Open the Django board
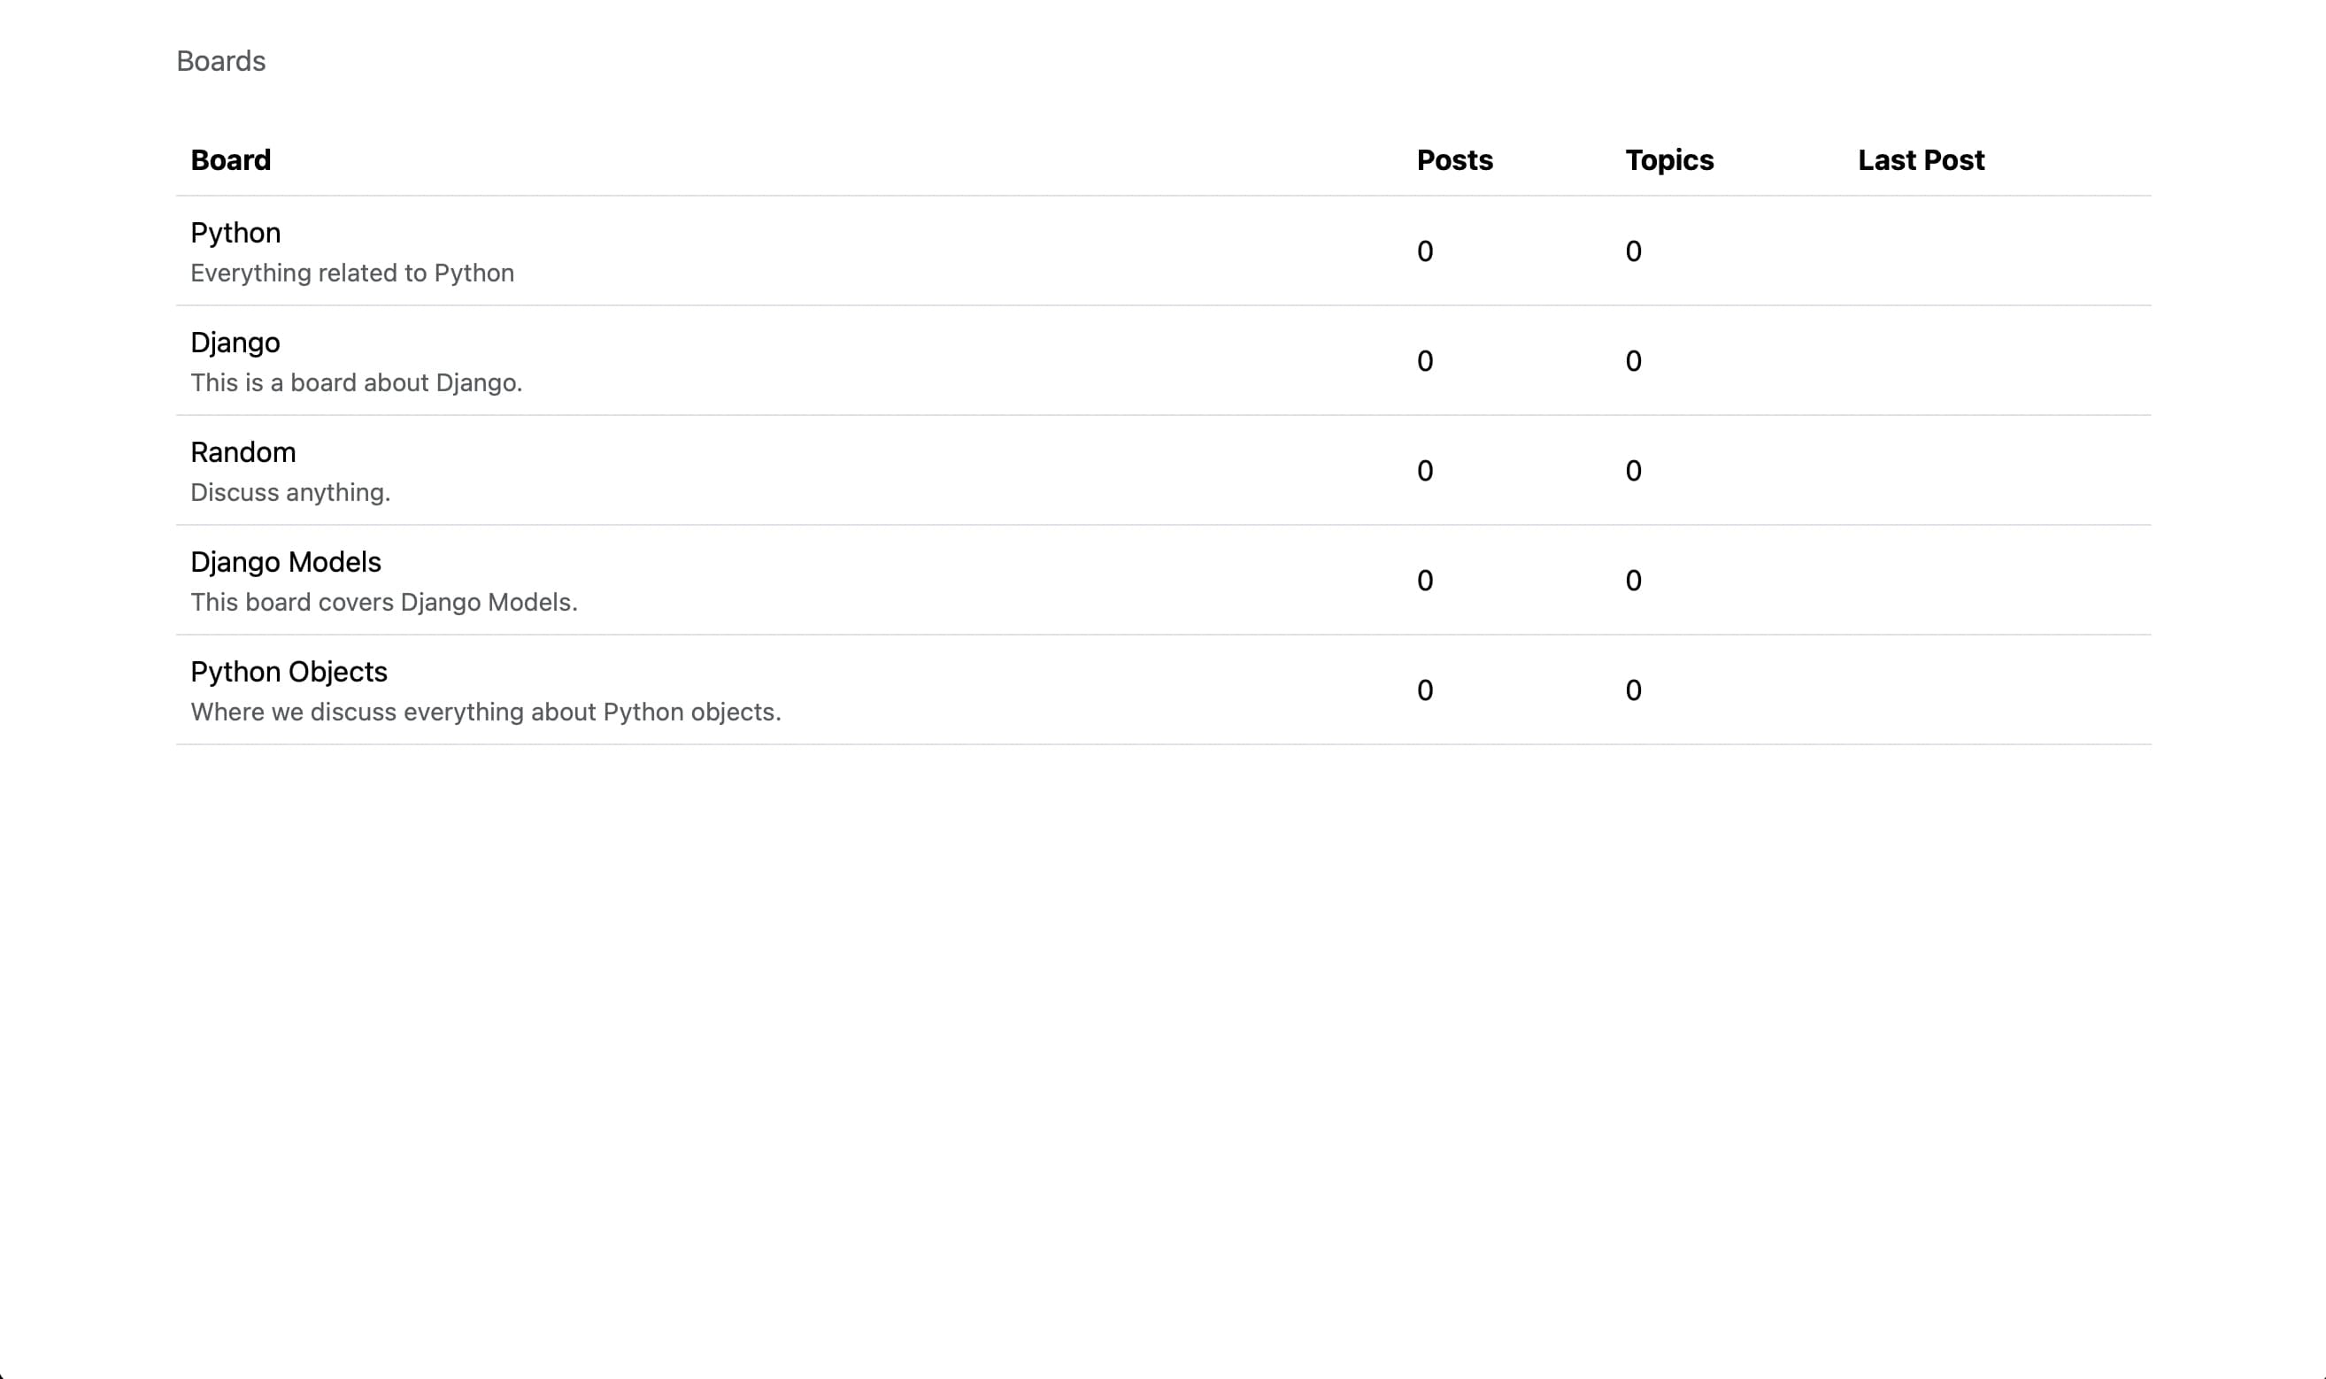This screenshot has height=1379, width=2326. tap(235, 342)
